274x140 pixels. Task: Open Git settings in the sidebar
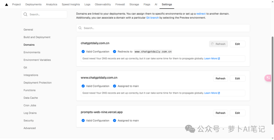pos(25,67)
